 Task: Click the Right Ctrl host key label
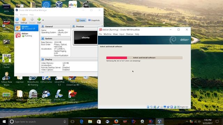click(184, 107)
